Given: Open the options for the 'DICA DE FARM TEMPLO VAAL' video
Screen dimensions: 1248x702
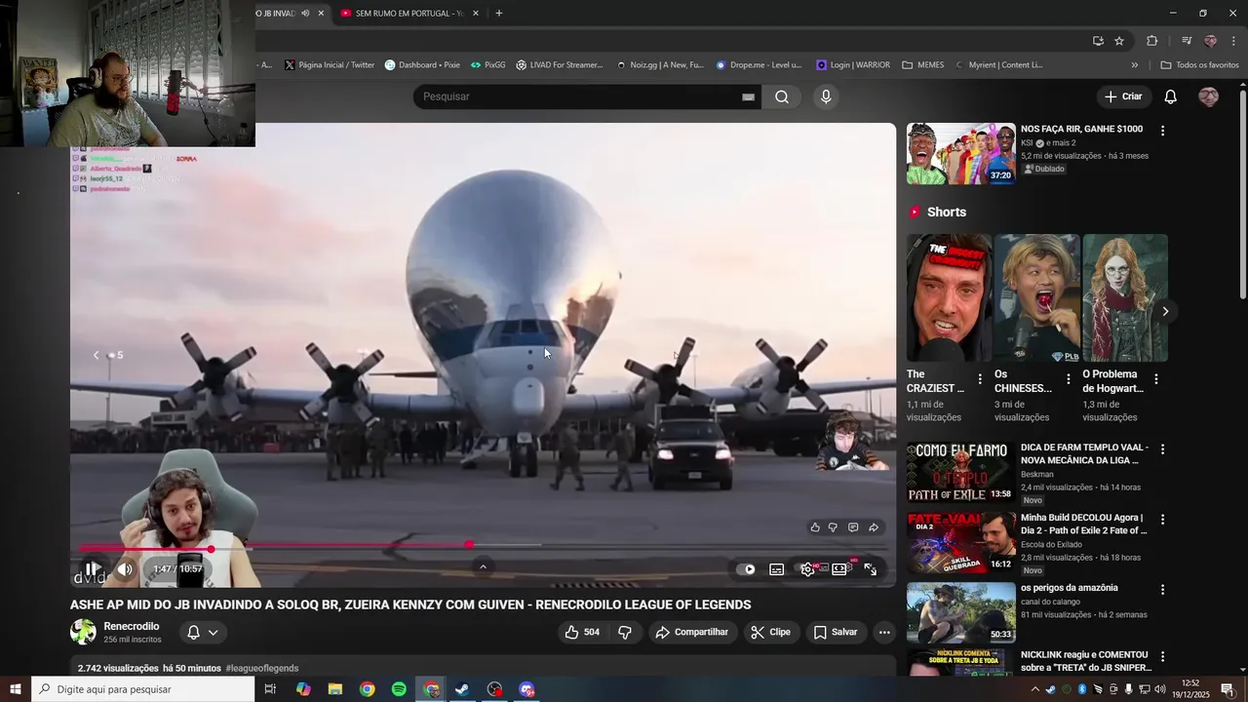Looking at the screenshot, I should 1162,449.
